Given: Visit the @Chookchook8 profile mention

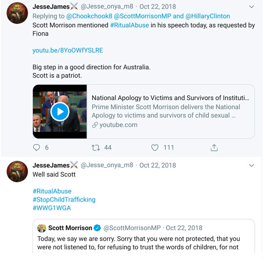Looking at the screenshot, I should tap(89, 16).
